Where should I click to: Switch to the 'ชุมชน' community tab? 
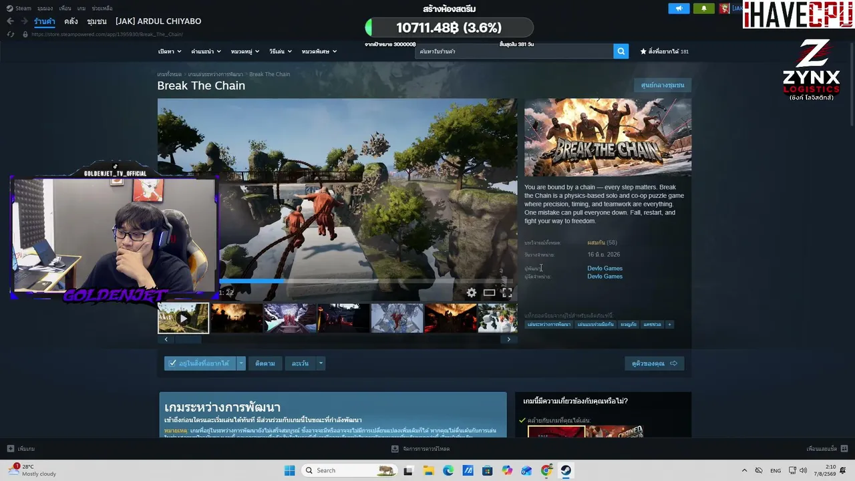(x=97, y=21)
